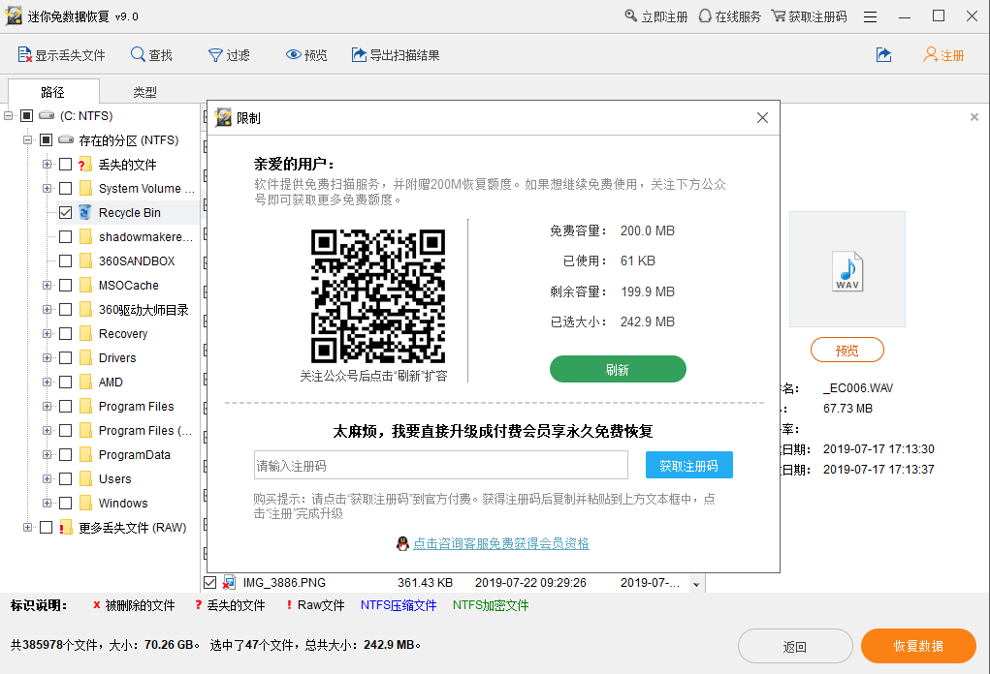This screenshot has width=990, height=674.
Task: Click the C: NTFS drive icon
Action: 47,115
